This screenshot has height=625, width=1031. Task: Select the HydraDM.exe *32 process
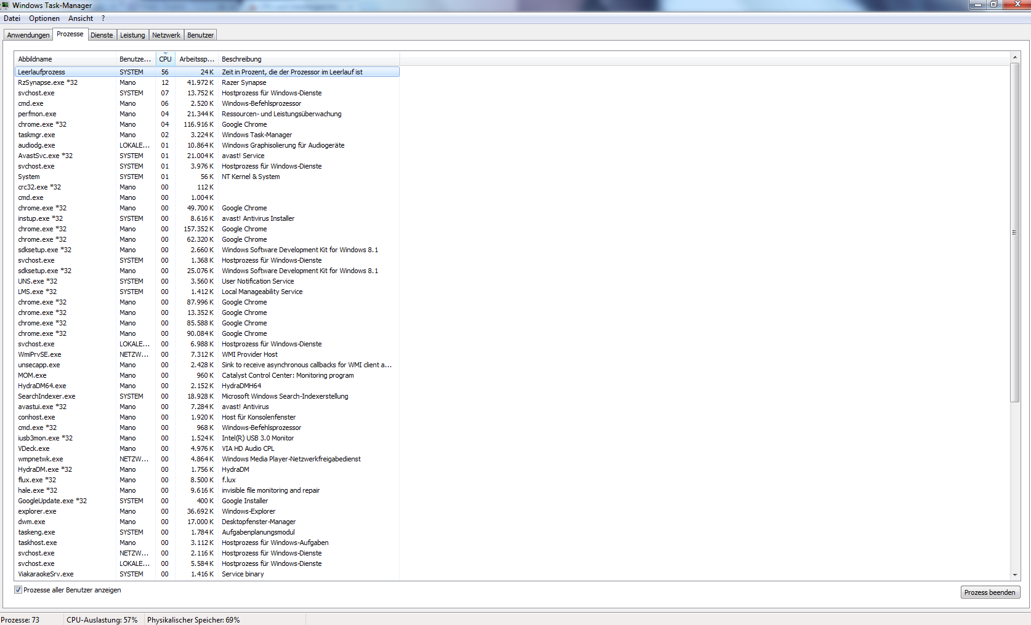[207, 469]
